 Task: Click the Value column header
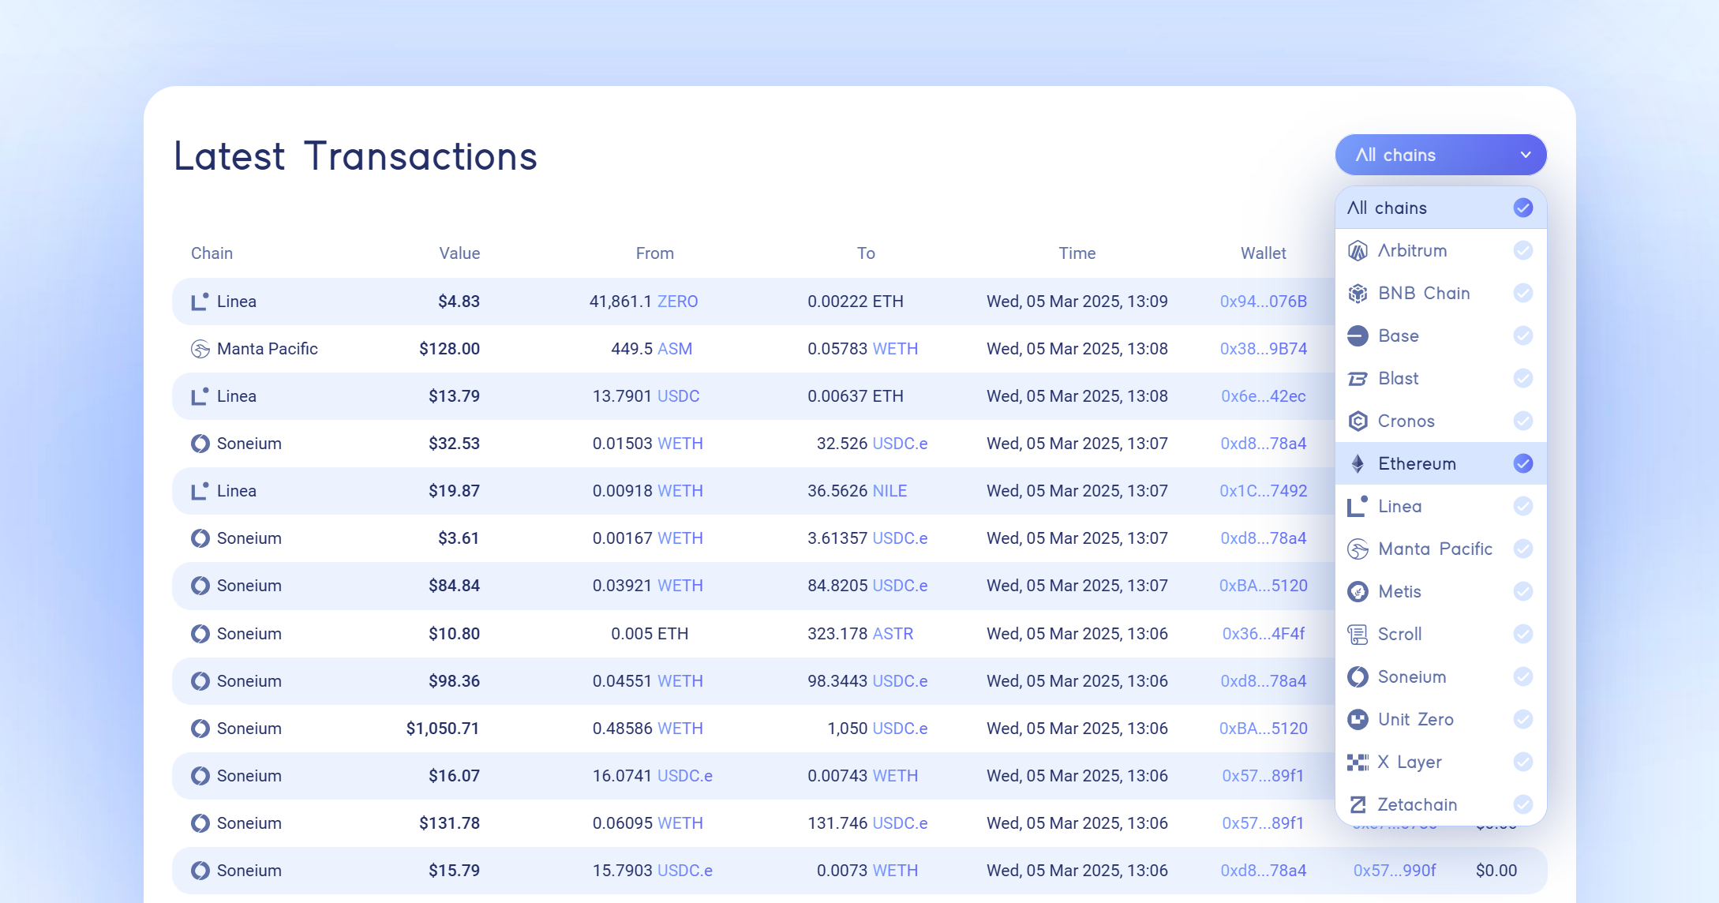point(459,253)
